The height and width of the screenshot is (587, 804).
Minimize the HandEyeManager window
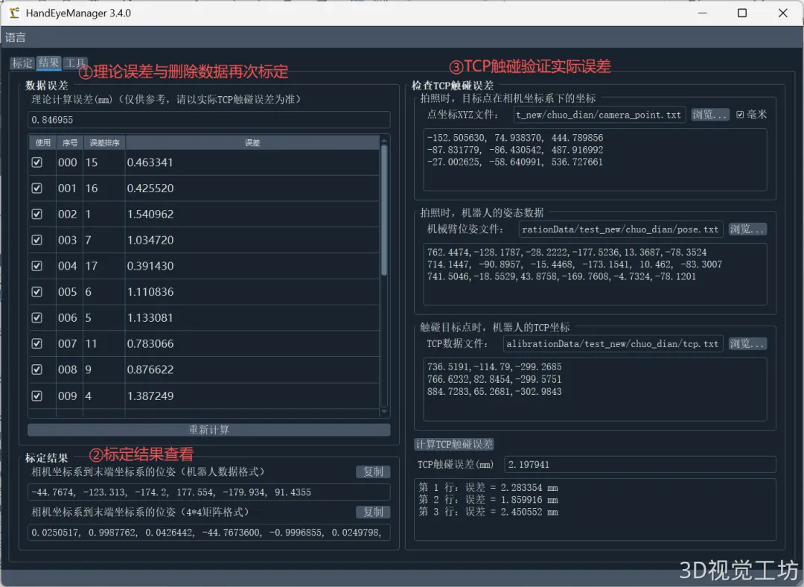703,13
